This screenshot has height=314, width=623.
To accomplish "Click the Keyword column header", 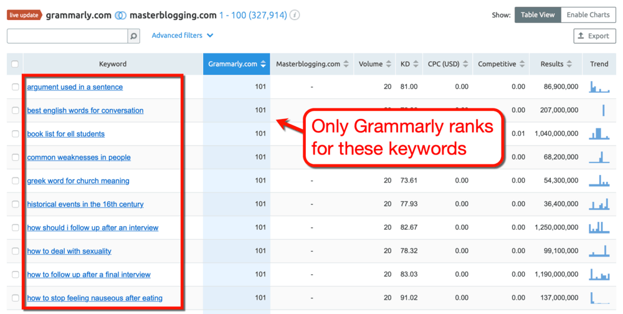I will click(113, 64).
